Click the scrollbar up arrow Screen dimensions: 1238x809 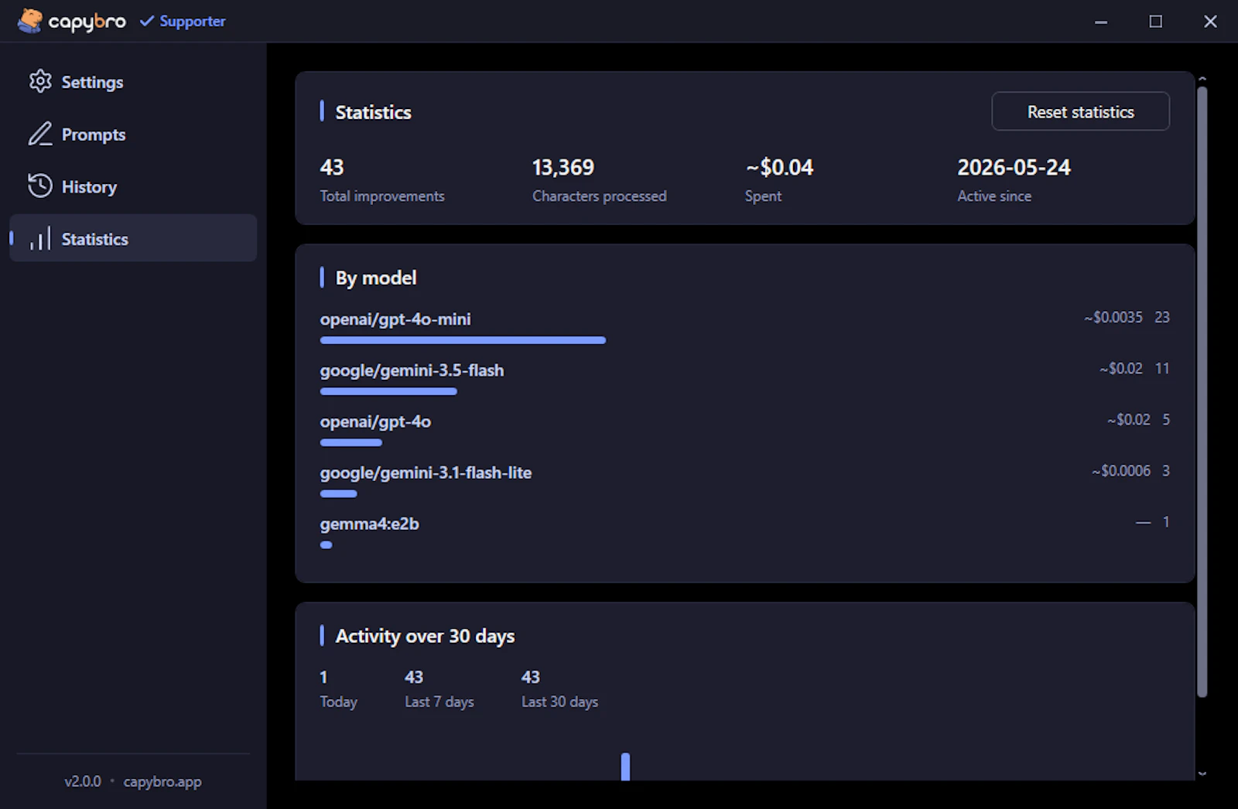pyautogui.click(x=1202, y=79)
